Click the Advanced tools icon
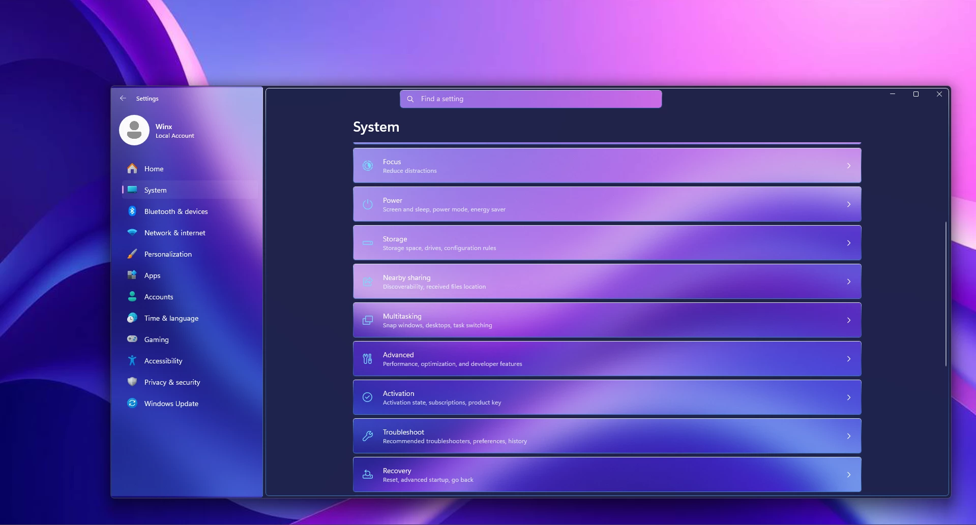Screen dimensions: 976x525 pos(368,359)
